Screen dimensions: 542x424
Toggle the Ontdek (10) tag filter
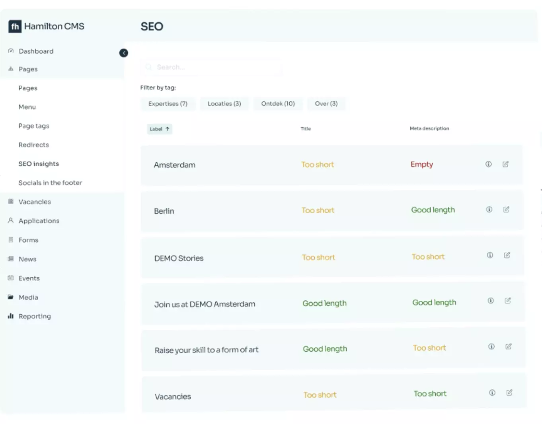click(278, 104)
